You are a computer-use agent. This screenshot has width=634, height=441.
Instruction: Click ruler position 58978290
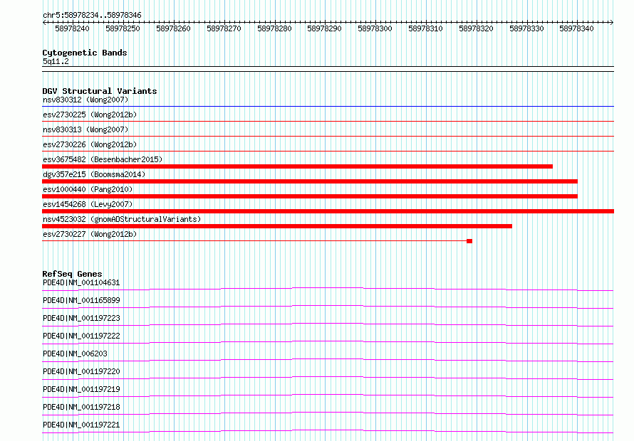324,28
